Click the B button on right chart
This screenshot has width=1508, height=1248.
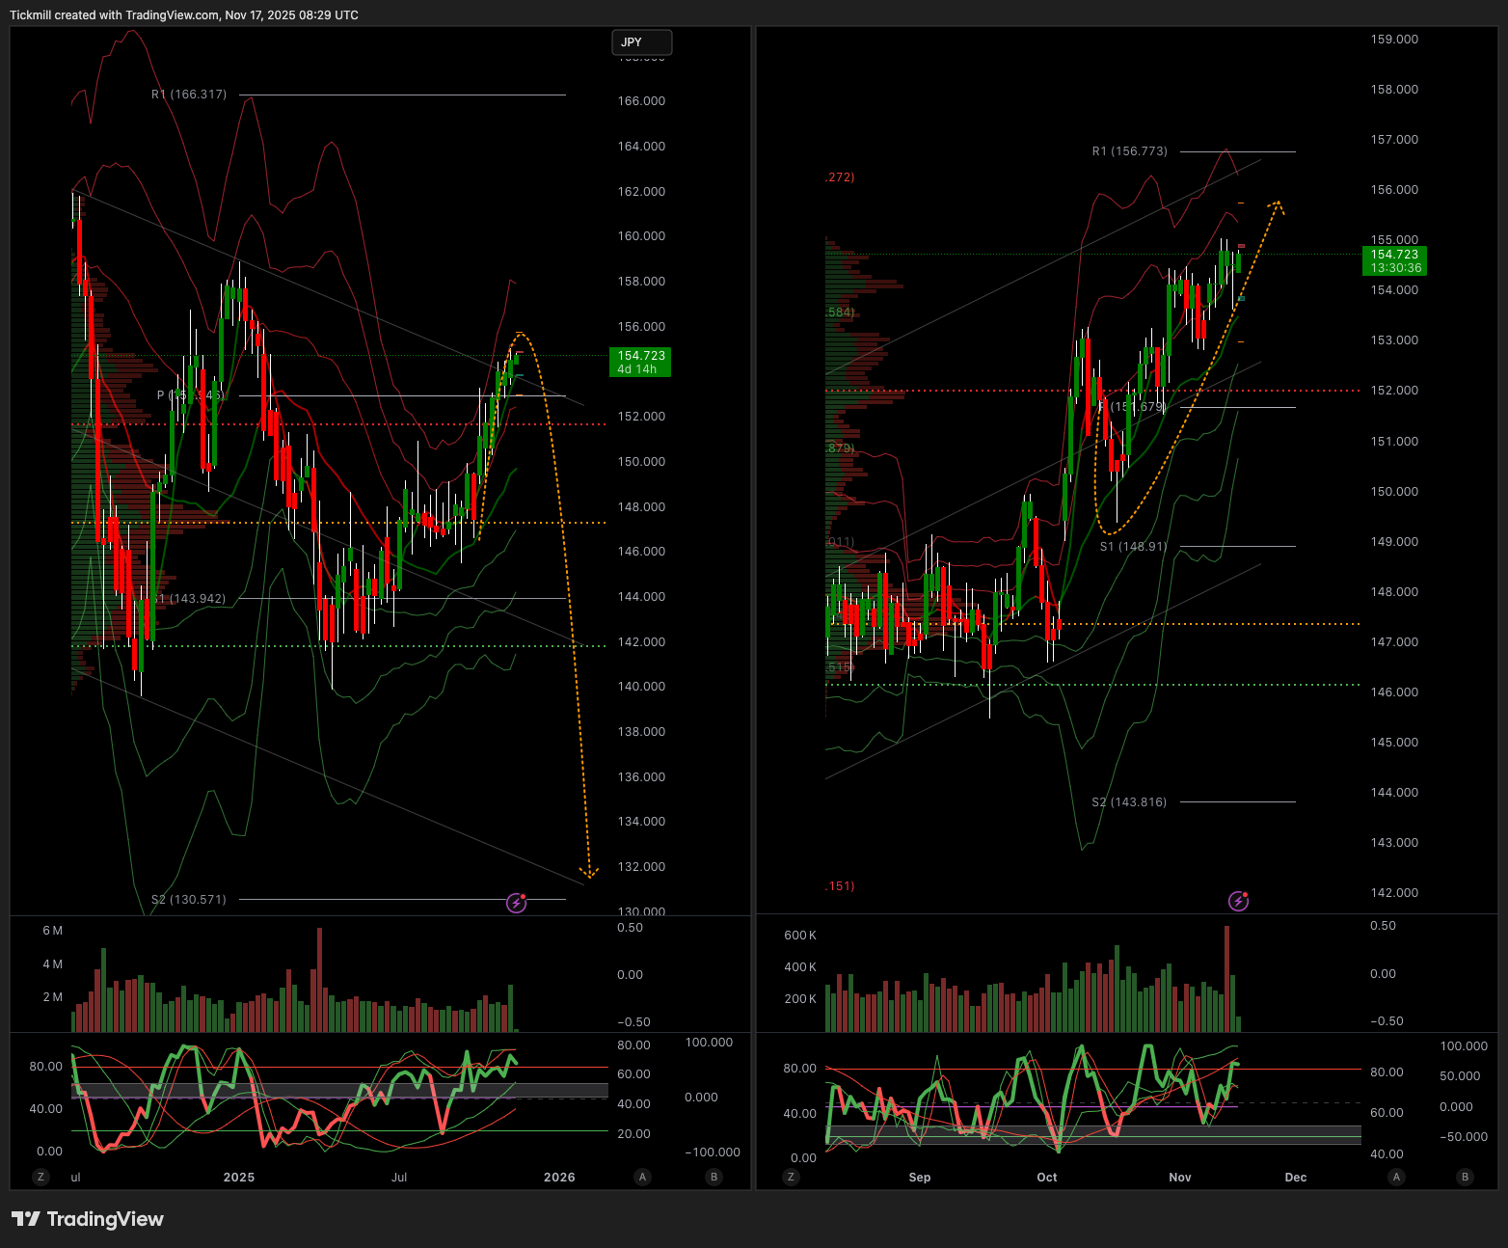pyautogui.click(x=1465, y=1177)
